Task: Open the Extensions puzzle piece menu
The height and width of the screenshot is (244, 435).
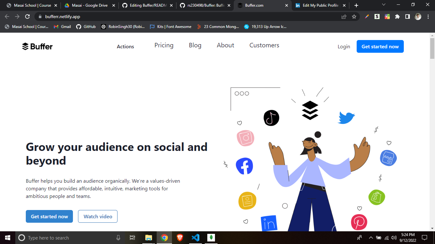Action: pos(397,17)
